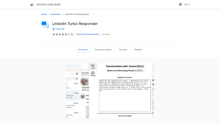Click the compose pencil icon in preview
Viewport: 220px width, 124px height.
point(77,74)
